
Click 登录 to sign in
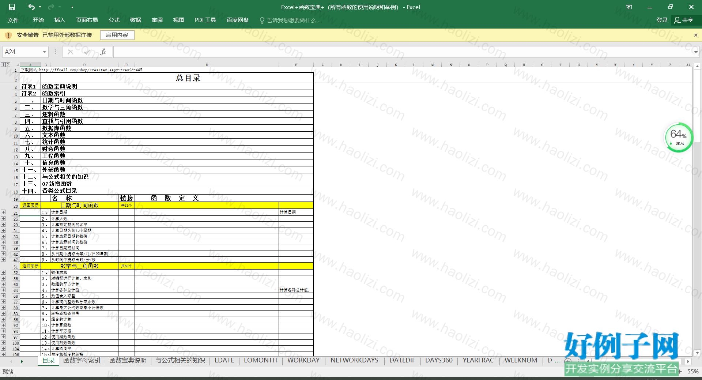tap(662, 20)
